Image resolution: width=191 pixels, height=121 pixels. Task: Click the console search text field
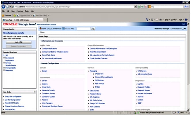[84, 29]
